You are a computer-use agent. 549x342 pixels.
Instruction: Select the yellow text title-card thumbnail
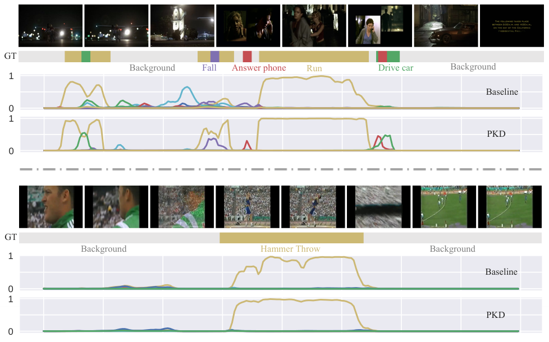[x=512, y=26]
